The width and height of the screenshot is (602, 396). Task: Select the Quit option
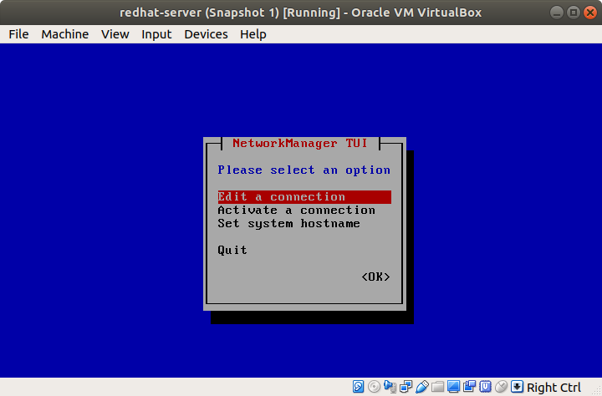pyautogui.click(x=232, y=250)
